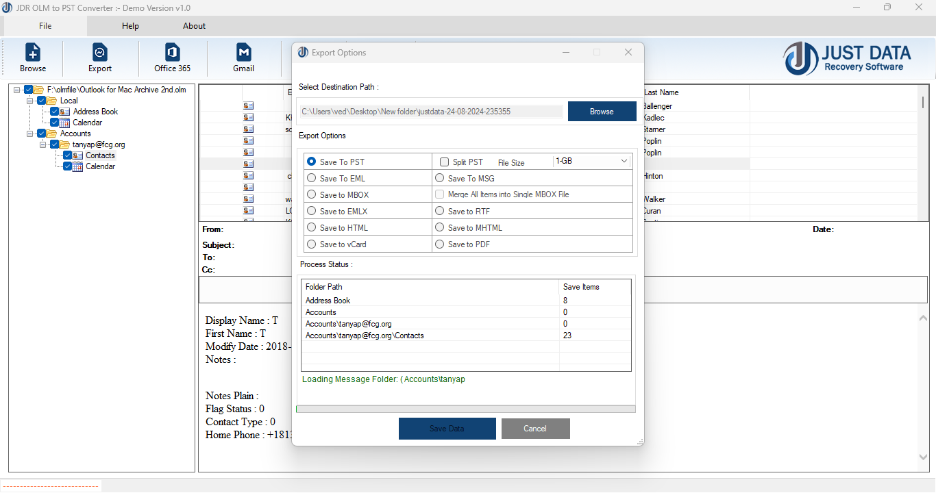Screen dimensions: 936x493
Task: Open the File menu
Action: (45, 26)
